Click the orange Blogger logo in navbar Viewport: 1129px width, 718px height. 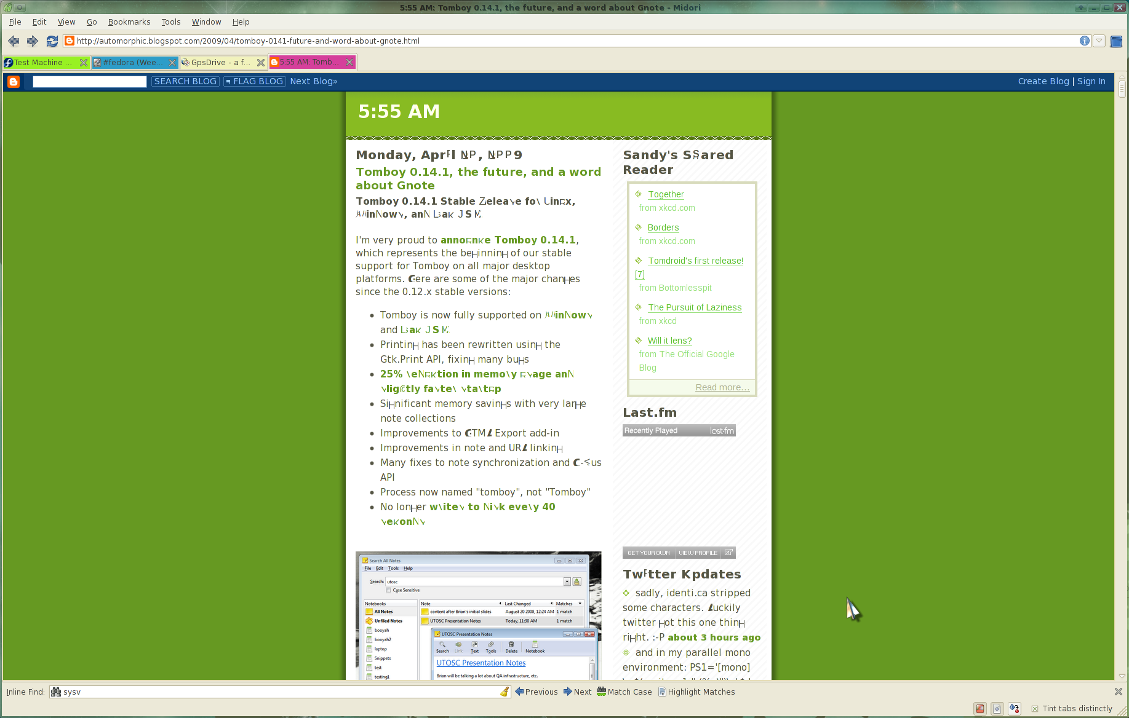pos(14,81)
